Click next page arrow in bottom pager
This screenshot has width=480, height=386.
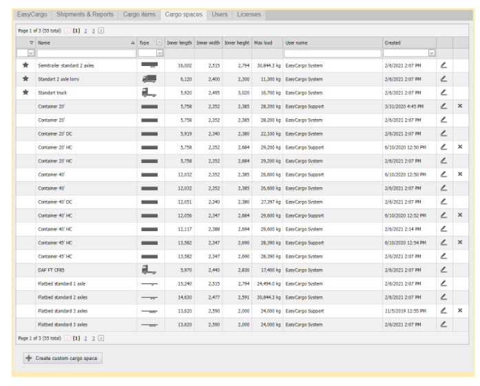pos(101,339)
